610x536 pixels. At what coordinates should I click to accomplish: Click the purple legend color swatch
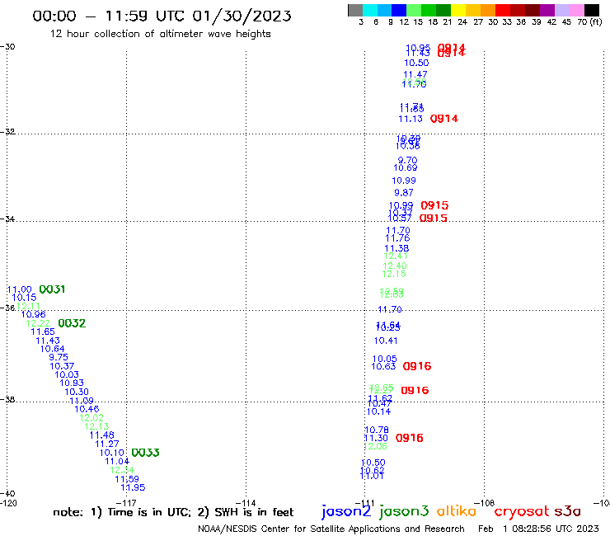547,10
